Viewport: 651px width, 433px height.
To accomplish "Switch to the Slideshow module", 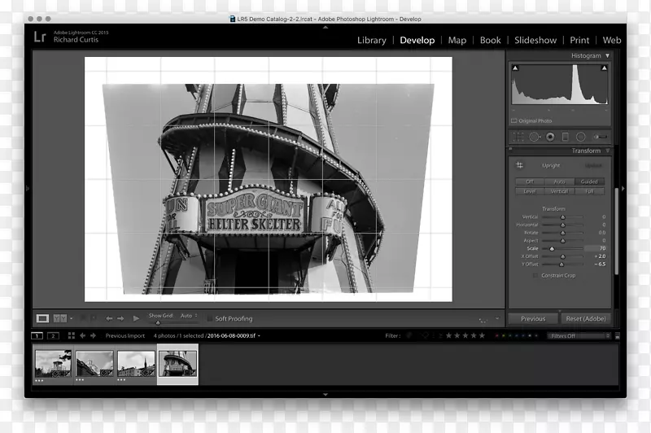I will coord(535,40).
